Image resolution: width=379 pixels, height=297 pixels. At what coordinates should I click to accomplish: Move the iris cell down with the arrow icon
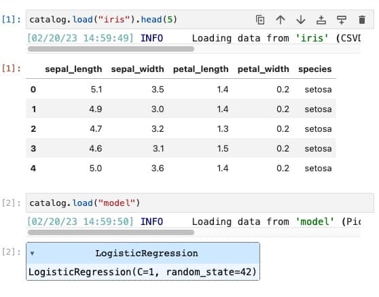[301, 20]
